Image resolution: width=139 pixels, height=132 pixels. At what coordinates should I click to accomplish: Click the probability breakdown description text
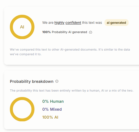[x=72, y=90]
